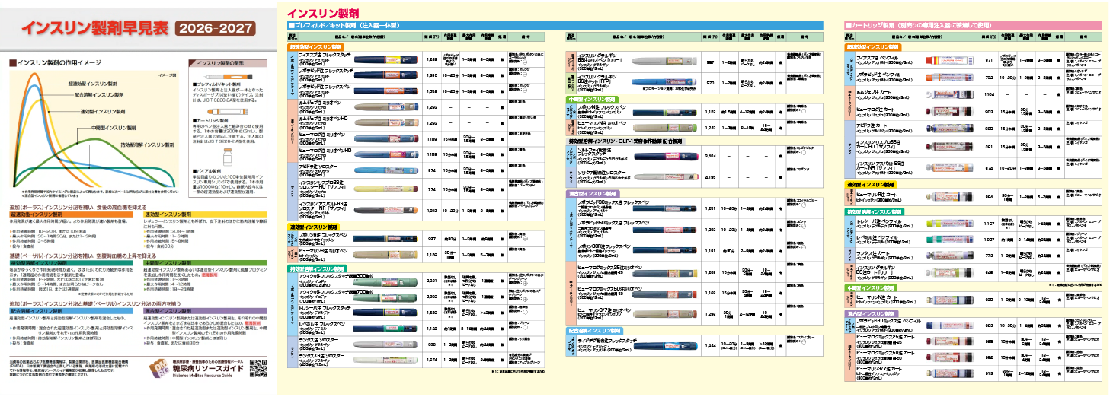1110x397 pixels.
Task: Click the ノボラピッド注 フレックスペン product name
Action: pos(325,87)
